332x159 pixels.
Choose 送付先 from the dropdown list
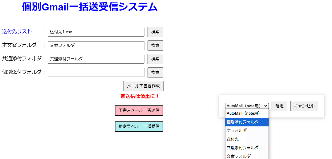point(247,139)
